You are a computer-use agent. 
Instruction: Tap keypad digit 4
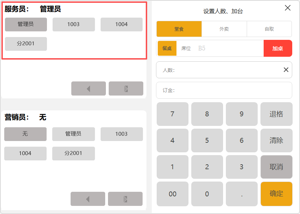tap(173, 140)
